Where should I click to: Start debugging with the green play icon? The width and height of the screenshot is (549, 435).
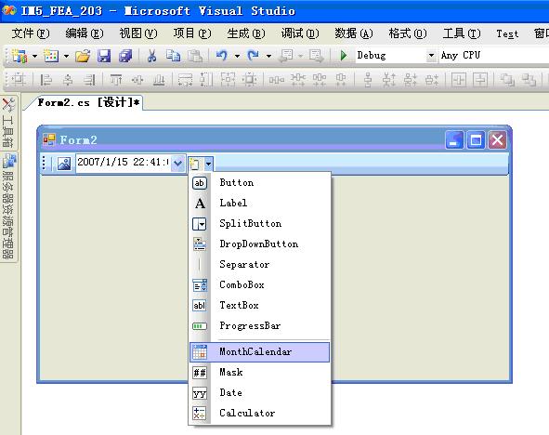pos(344,56)
